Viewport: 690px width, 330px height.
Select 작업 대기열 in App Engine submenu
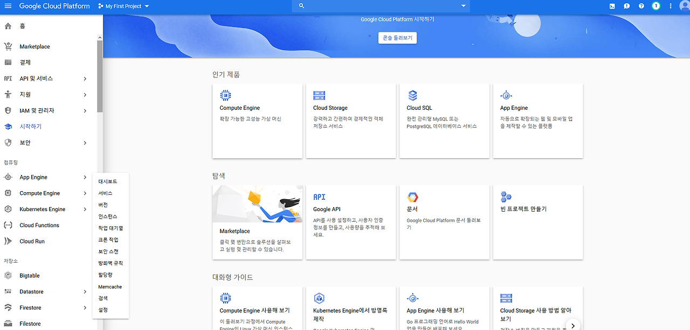[x=111, y=228]
